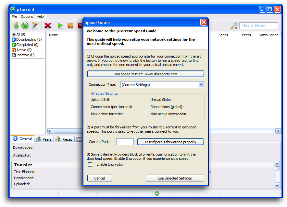The image size is (287, 207).
Task: Click the Add Torrent from URL globe icon
Action: pos(25,25)
